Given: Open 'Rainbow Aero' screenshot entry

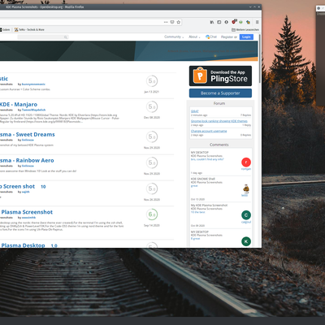Looking at the screenshot, I should click(x=27, y=160).
